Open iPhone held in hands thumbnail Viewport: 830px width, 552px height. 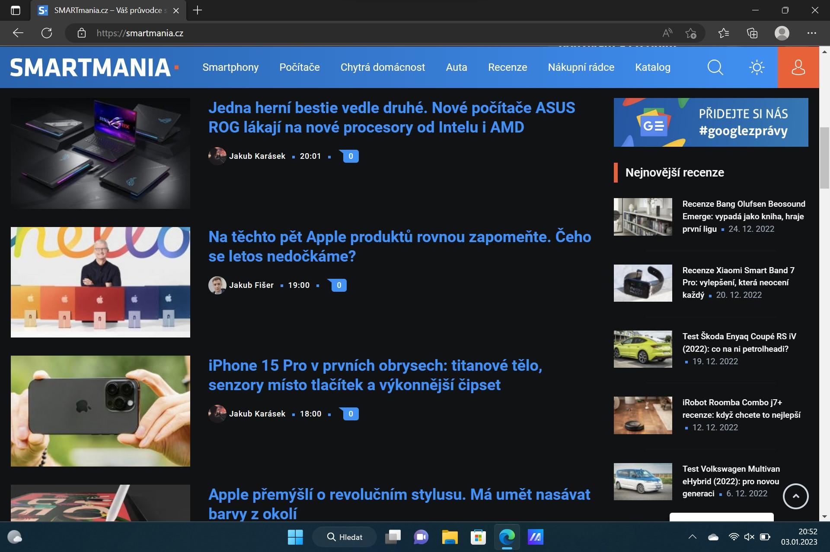100,411
